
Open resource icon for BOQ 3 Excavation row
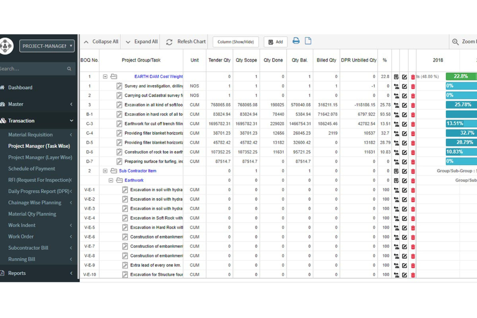coord(396,105)
